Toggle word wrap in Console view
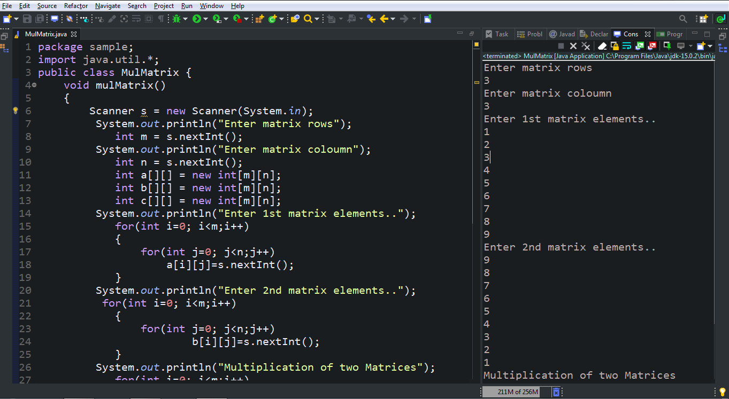 pos(627,46)
